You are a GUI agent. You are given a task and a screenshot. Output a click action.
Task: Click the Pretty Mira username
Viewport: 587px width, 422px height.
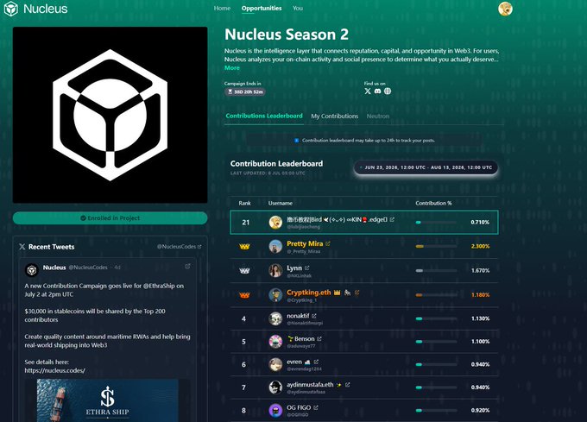[x=305, y=243]
